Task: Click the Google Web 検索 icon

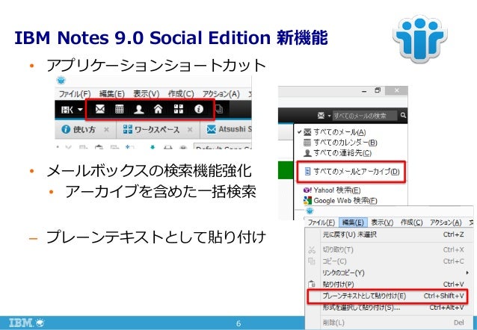Action: [307, 201]
